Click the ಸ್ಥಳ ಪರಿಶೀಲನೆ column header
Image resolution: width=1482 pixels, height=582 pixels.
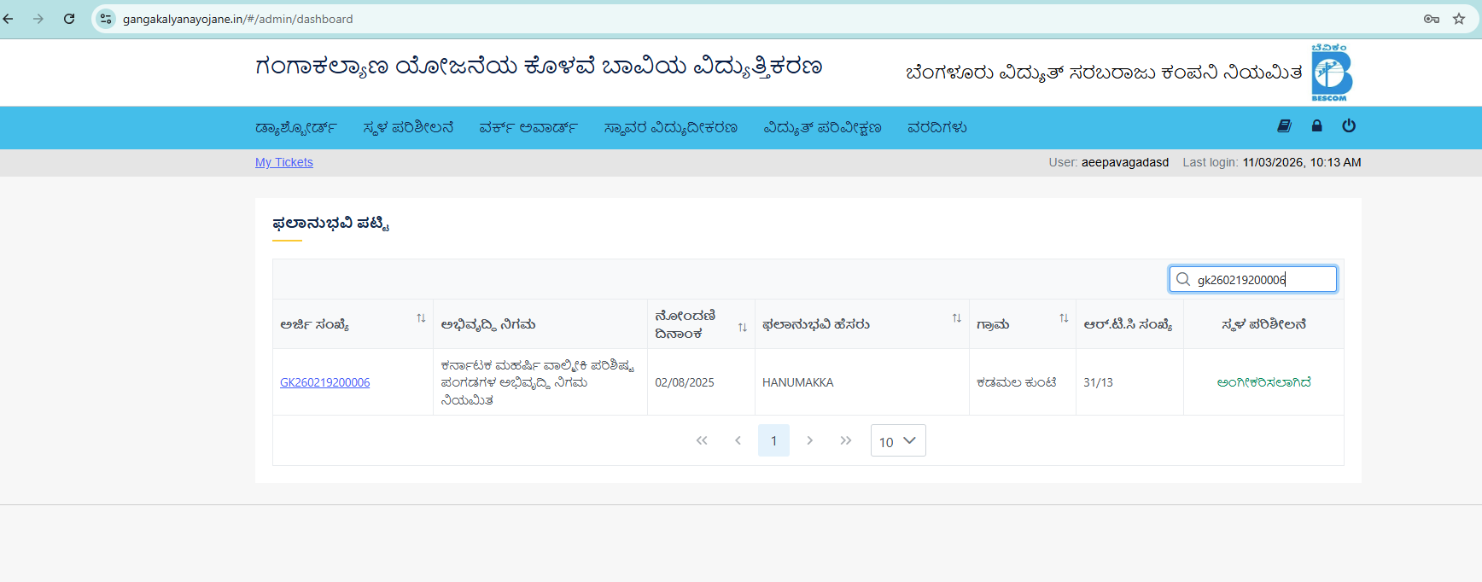tap(1263, 324)
